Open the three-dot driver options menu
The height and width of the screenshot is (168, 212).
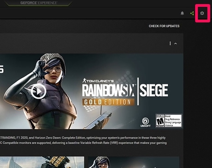coord(170,43)
